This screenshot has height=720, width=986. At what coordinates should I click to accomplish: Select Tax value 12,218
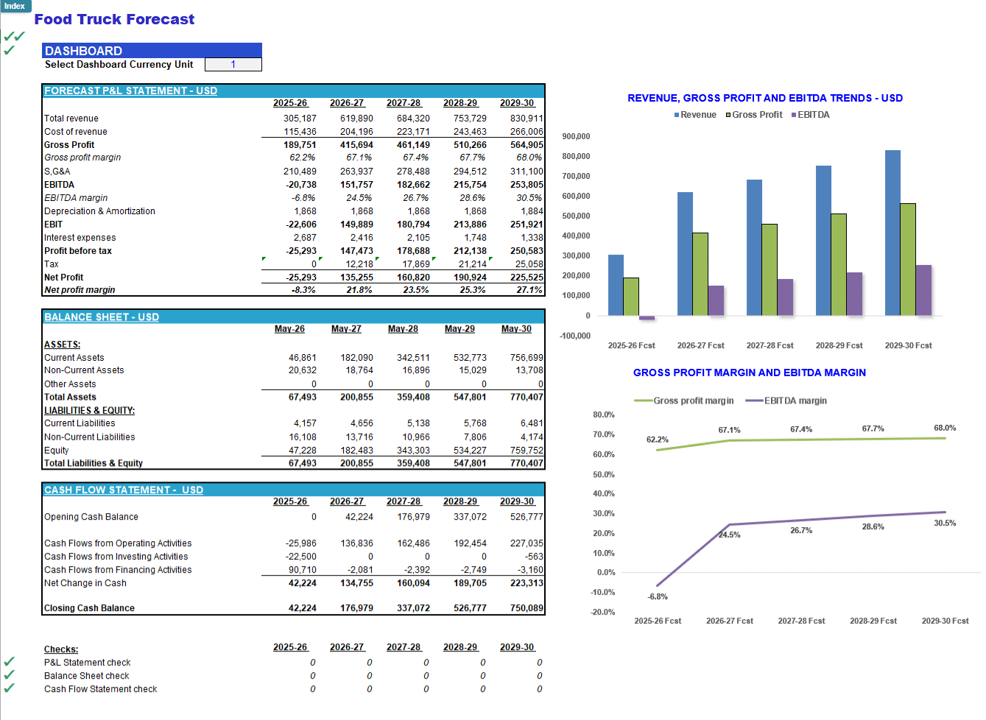click(359, 264)
